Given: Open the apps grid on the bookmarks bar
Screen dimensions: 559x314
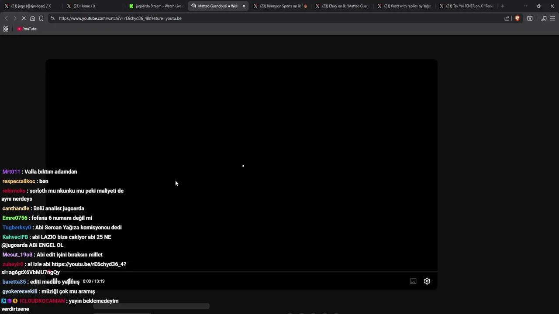Looking at the screenshot, I should [6, 29].
